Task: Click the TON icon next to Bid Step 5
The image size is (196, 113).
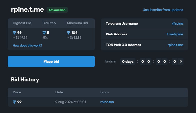Action: point(44,33)
